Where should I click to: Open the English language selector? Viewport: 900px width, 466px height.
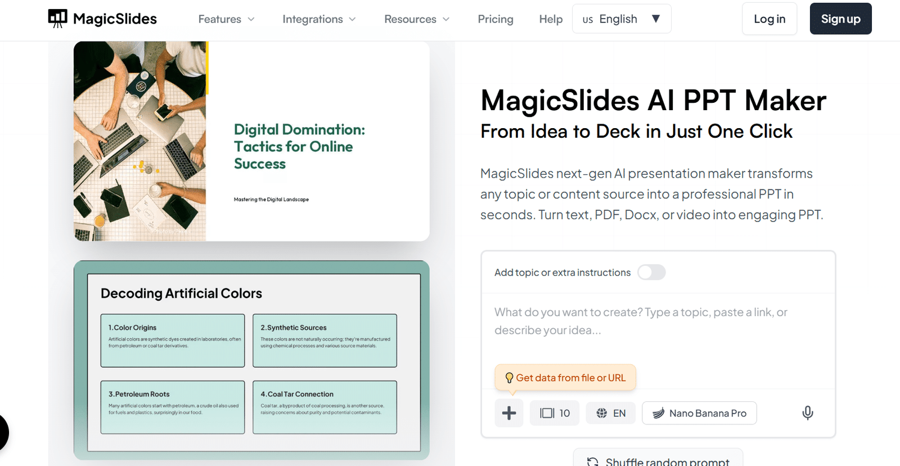(621, 19)
